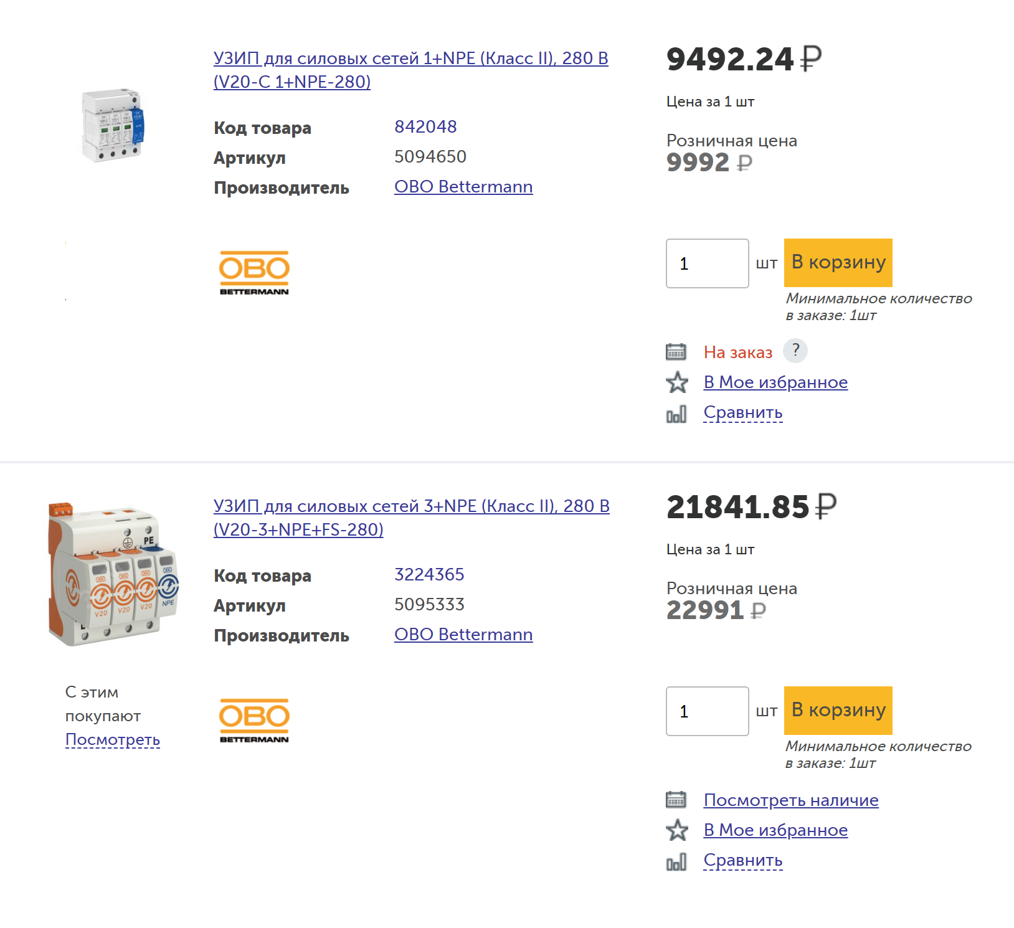
Task: Focus quantity field of the first product
Action: pos(708,263)
